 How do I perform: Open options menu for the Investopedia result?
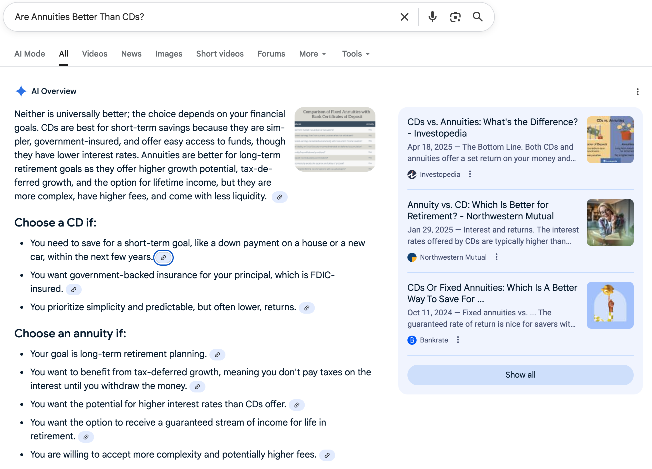tap(470, 174)
